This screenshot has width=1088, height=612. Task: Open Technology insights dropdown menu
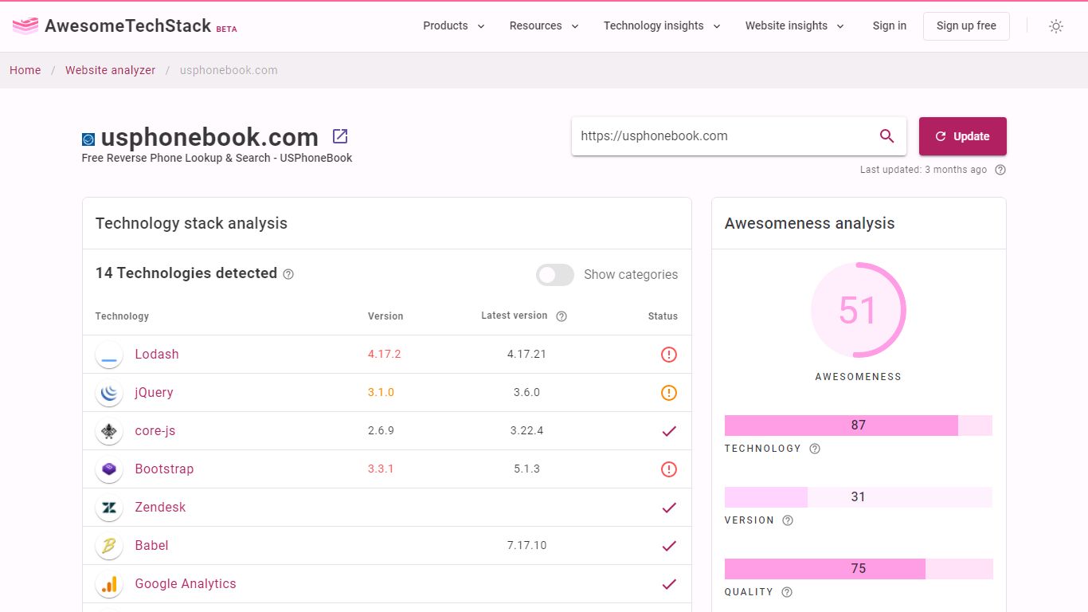point(662,26)
